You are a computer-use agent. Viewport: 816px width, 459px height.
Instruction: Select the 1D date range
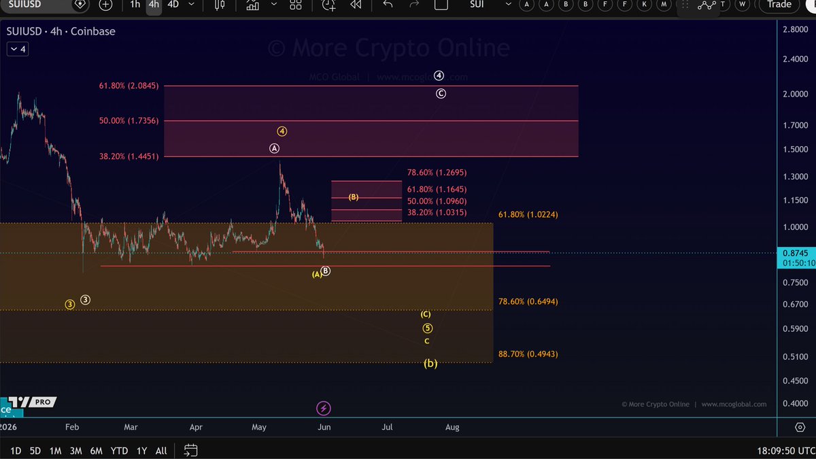coord(16,451)
